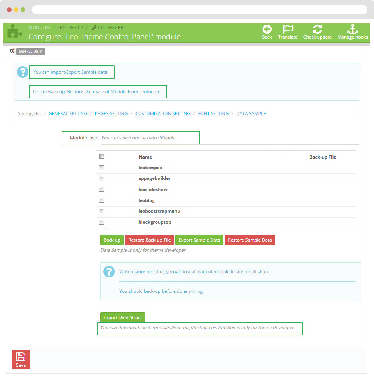Open Manage hooks anchor icon
This screenshot has width=374, height=378.
coord(352,29)
